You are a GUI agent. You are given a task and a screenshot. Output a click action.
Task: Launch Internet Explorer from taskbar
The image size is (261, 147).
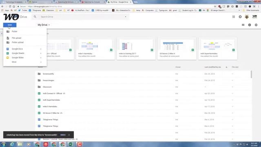pos(12,144)
